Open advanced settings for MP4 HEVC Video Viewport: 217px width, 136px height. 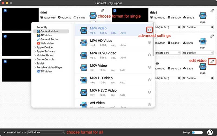tap(149, 55)
